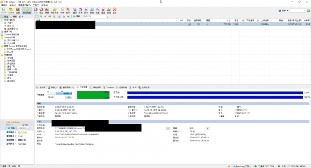Image resolution: width=311 pixels, height=168 pixels.
Task: Open the tag dropdown arrow in general section
Action: (207, 128)
